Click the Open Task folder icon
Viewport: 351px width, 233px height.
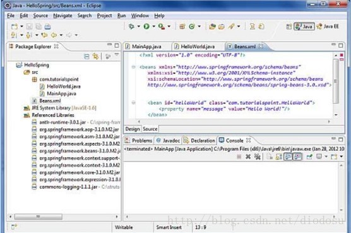click(x=222, y=27)
